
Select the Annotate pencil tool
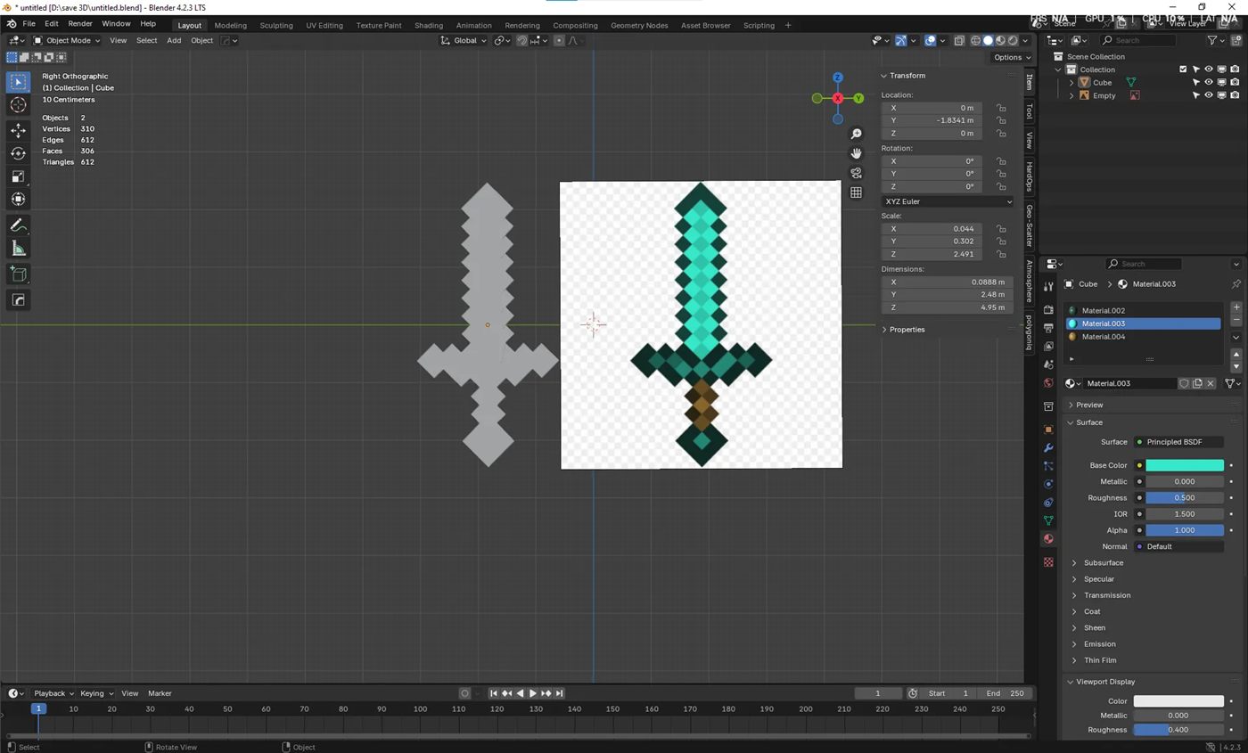coord(18,225)
